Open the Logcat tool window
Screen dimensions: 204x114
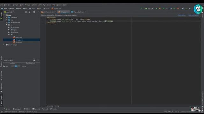[x=17, y=109]
